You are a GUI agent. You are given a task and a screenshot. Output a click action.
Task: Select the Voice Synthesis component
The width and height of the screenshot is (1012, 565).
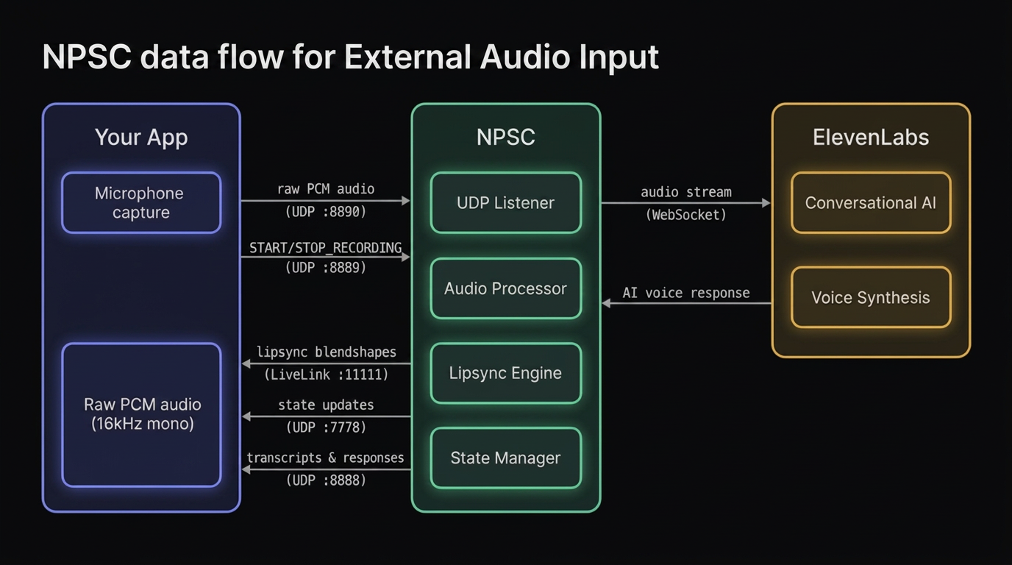870,297
